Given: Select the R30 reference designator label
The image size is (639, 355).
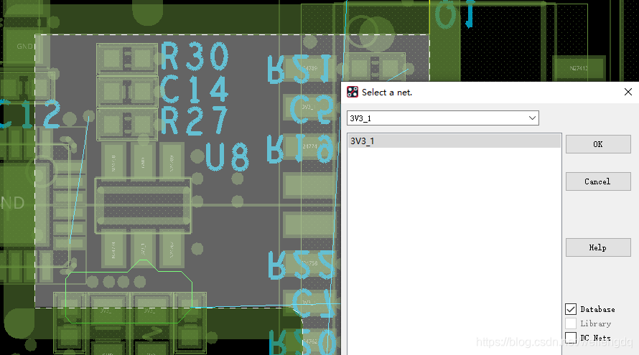Looking at the screenshot, I should [x=195, y=57].
